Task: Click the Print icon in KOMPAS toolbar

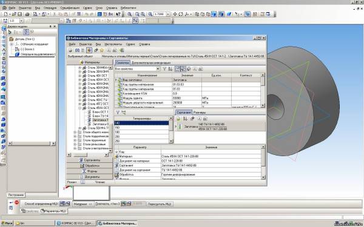Action: click(27, 14)
